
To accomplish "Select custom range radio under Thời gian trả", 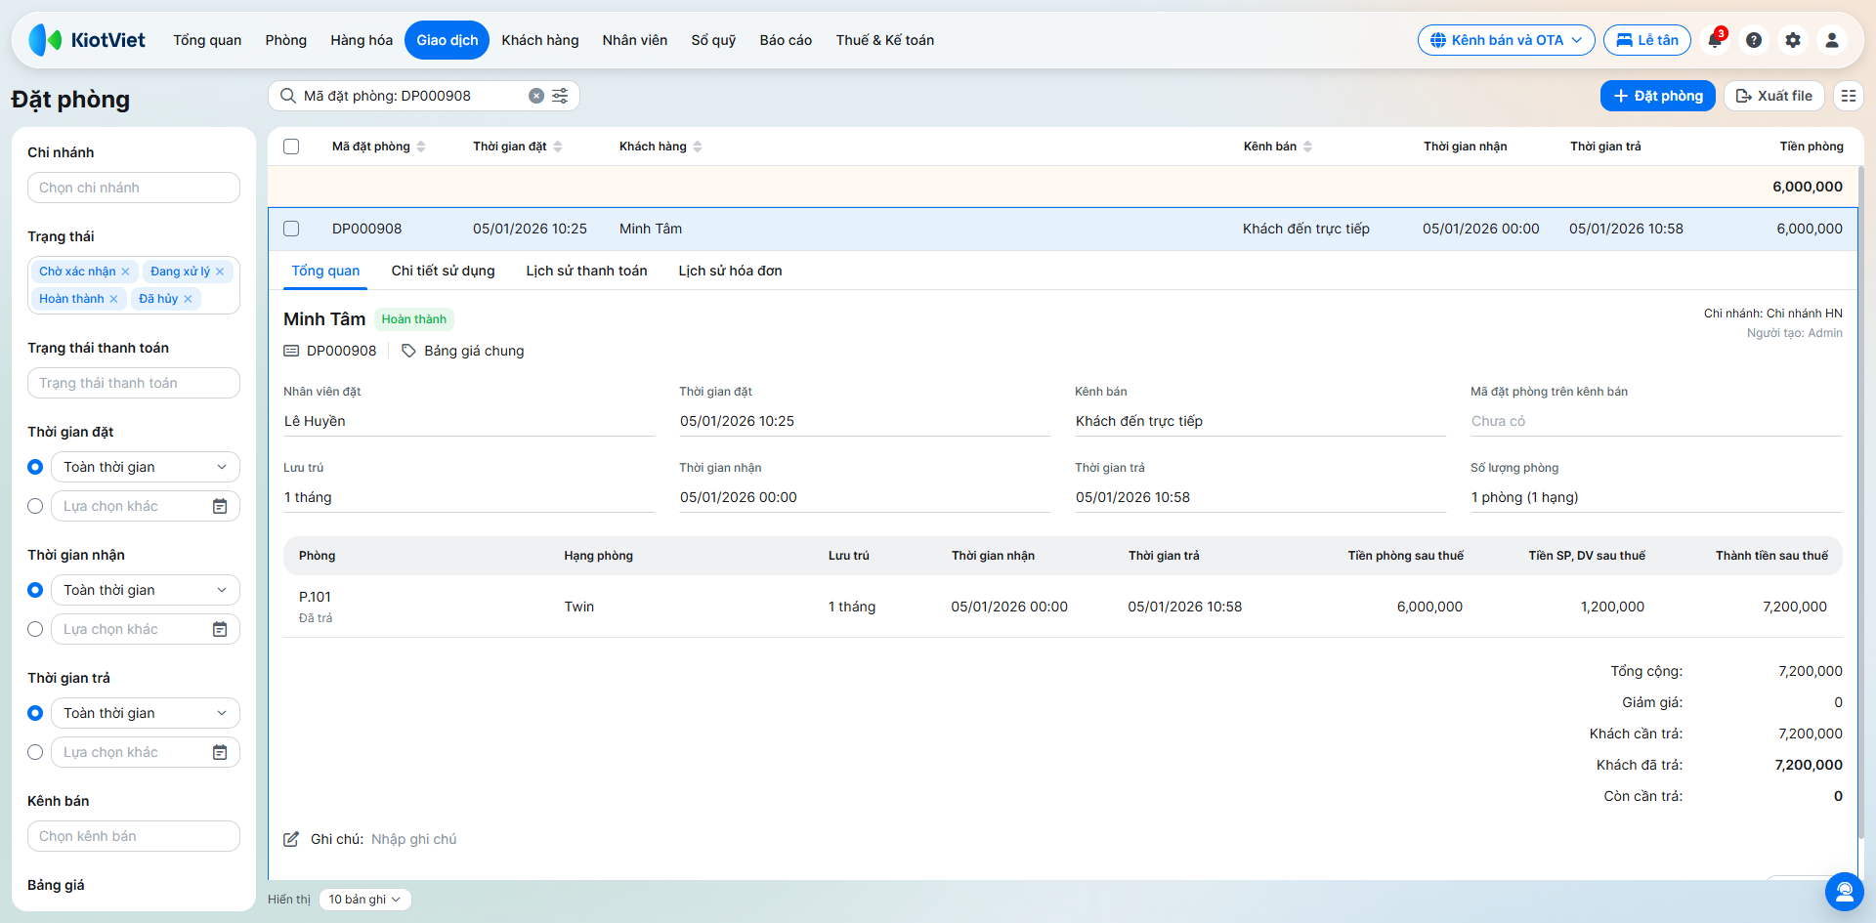I will [35, 752].
